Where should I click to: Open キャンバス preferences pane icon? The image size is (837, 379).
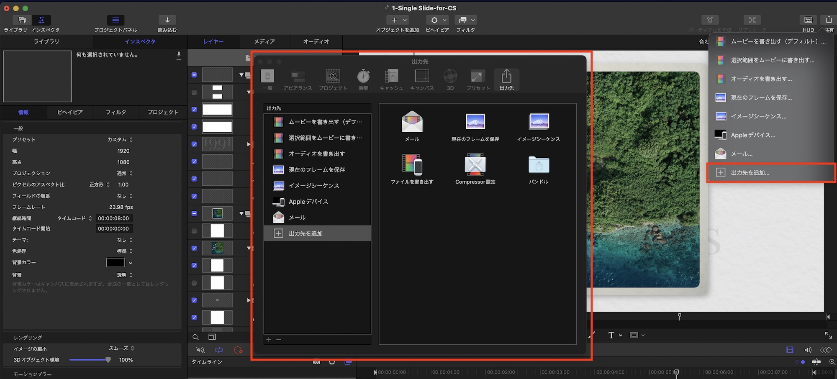pyautogui.click(x=422, y=79)
